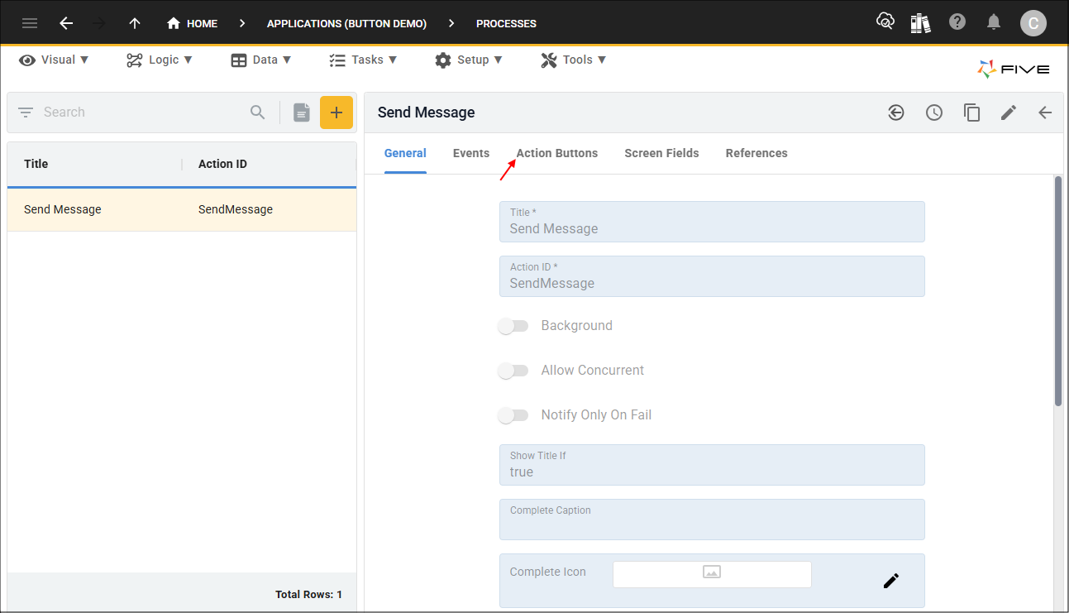1069x613 pixels.
Task: Click the SendMessage action ID cell
Action: (x=236, y=209)
